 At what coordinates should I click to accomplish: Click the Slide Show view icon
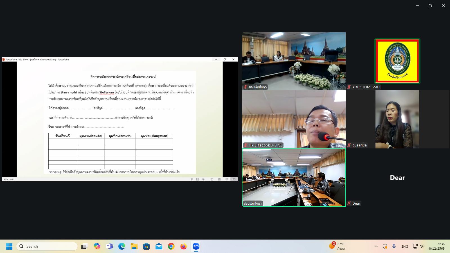pyautogui.click(x=234, y=179)
